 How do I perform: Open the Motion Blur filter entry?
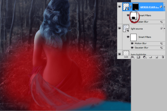coord(141,43)
